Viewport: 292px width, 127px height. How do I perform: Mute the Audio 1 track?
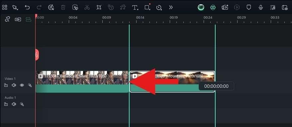(14, 104)
